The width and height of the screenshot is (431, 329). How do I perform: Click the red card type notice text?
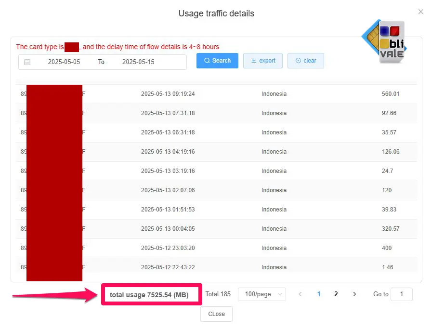pos(118,47)
